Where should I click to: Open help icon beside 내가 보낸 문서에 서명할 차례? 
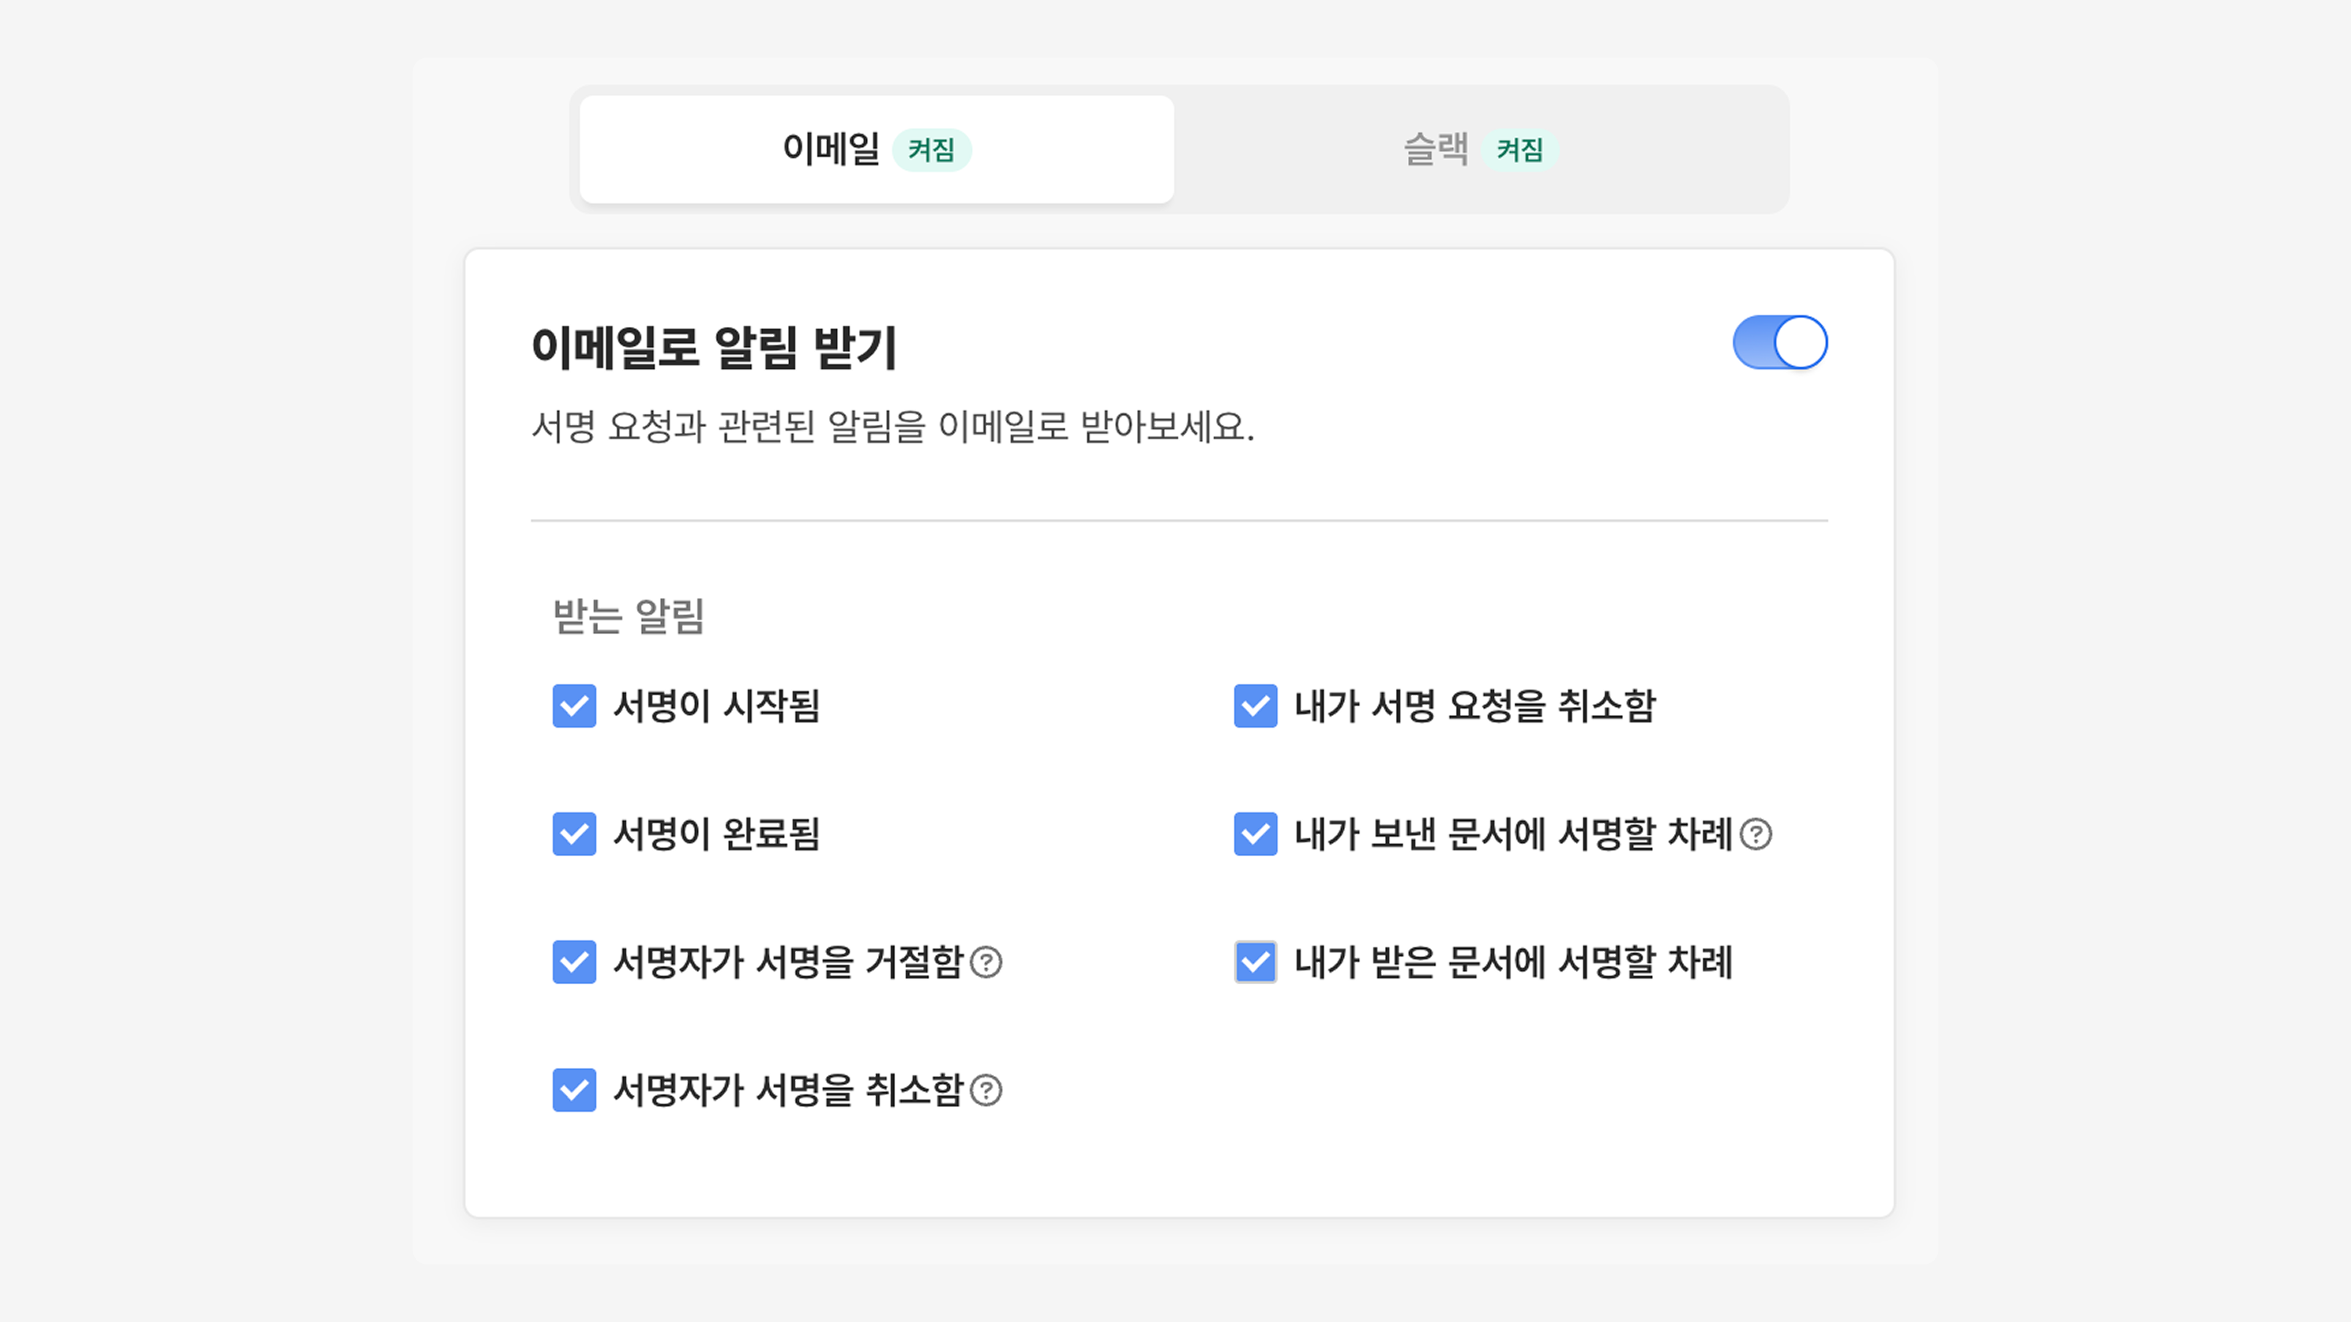tap(1755, 834)
